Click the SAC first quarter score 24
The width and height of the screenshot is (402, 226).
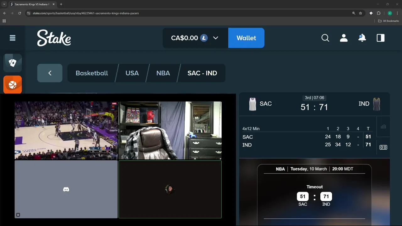pos(328,137)
